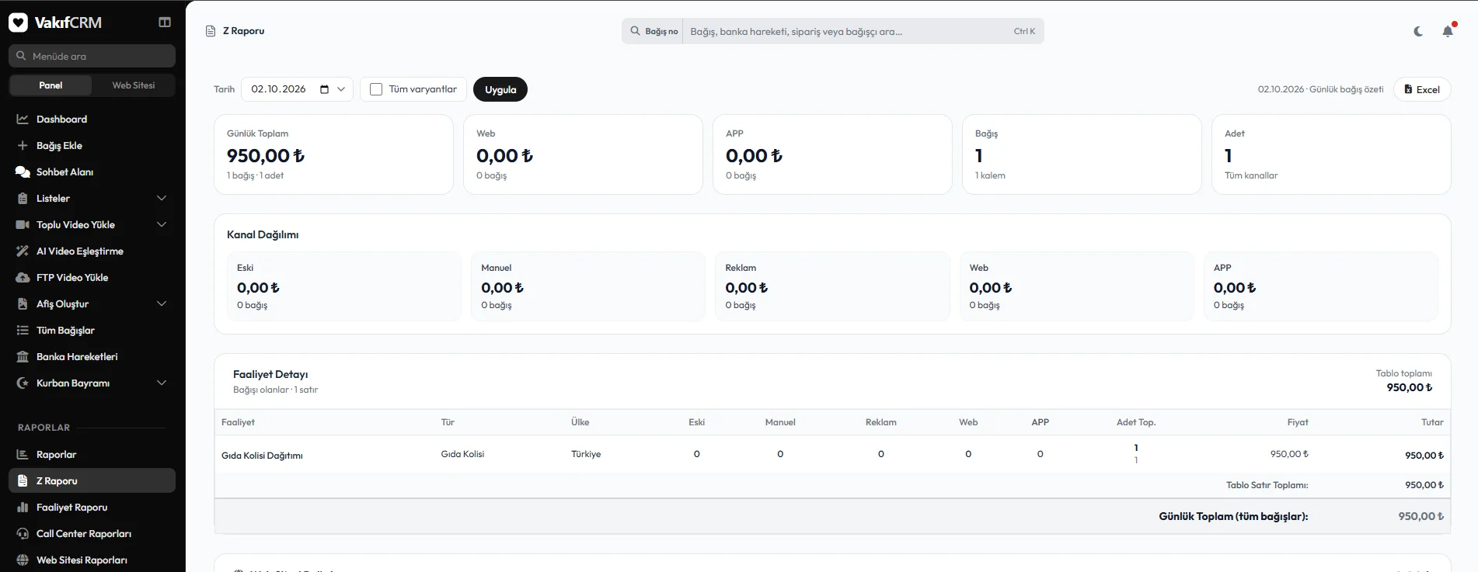Viewport: 1478px width, 572px height.
Task: Click the Reklam channel card
Action: point(832,286)
